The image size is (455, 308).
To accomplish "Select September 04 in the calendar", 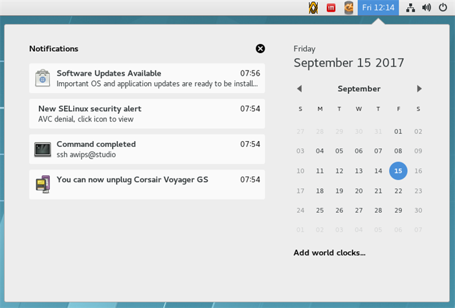I will pos(320,151).
